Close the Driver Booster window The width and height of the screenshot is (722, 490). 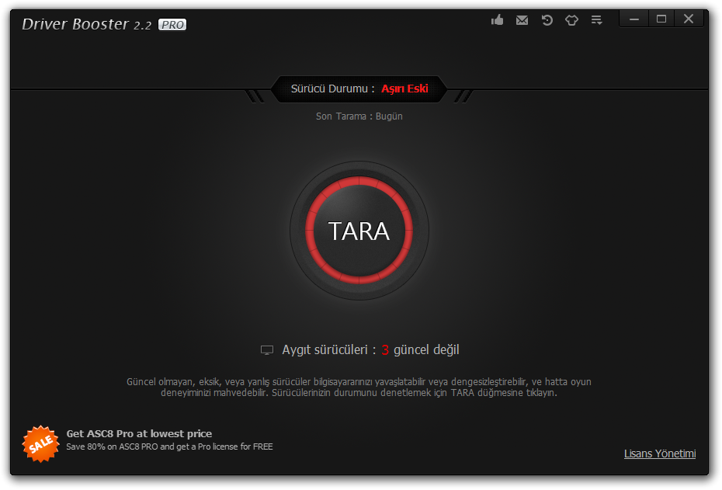[689, 19]
